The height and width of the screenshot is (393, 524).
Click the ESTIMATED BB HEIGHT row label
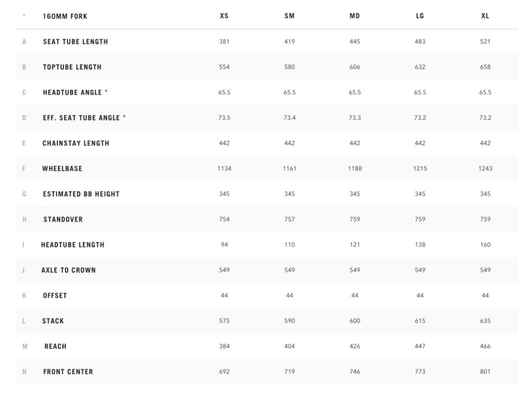tap(81, 194)
